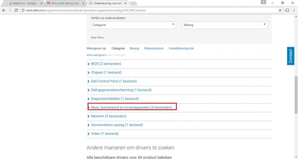Click 'Alle beschikbare drivers voor dit product bekijken'
Screen dimensions: 298x159
point(129,157)
